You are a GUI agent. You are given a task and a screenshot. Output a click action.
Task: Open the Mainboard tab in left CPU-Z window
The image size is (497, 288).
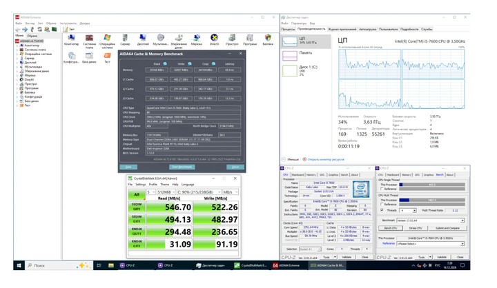tap(298, 175)
